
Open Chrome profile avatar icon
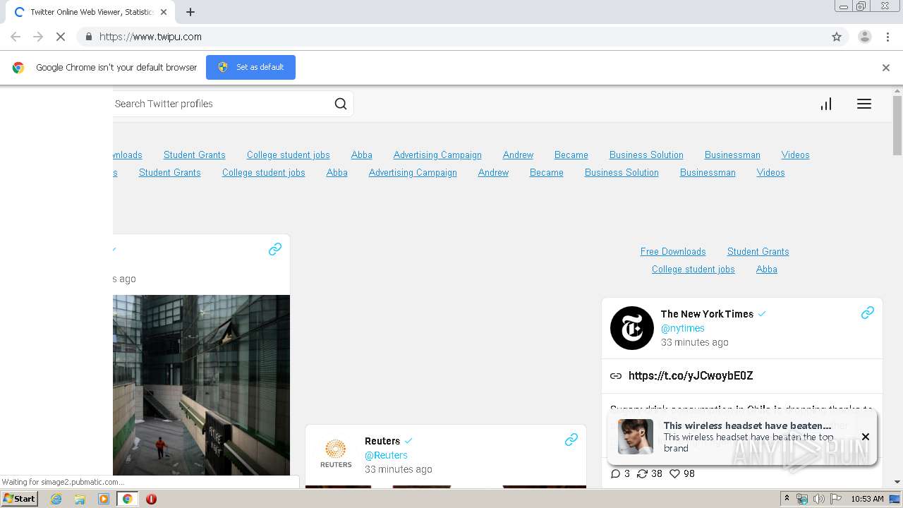(x=865, y=37)
